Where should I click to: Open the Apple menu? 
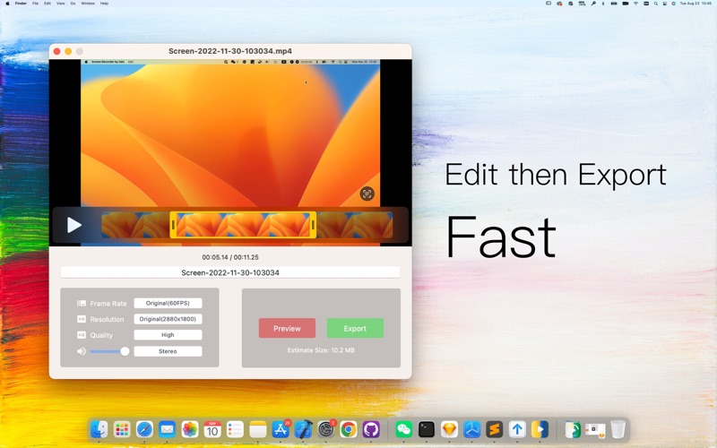click(7, 4)
